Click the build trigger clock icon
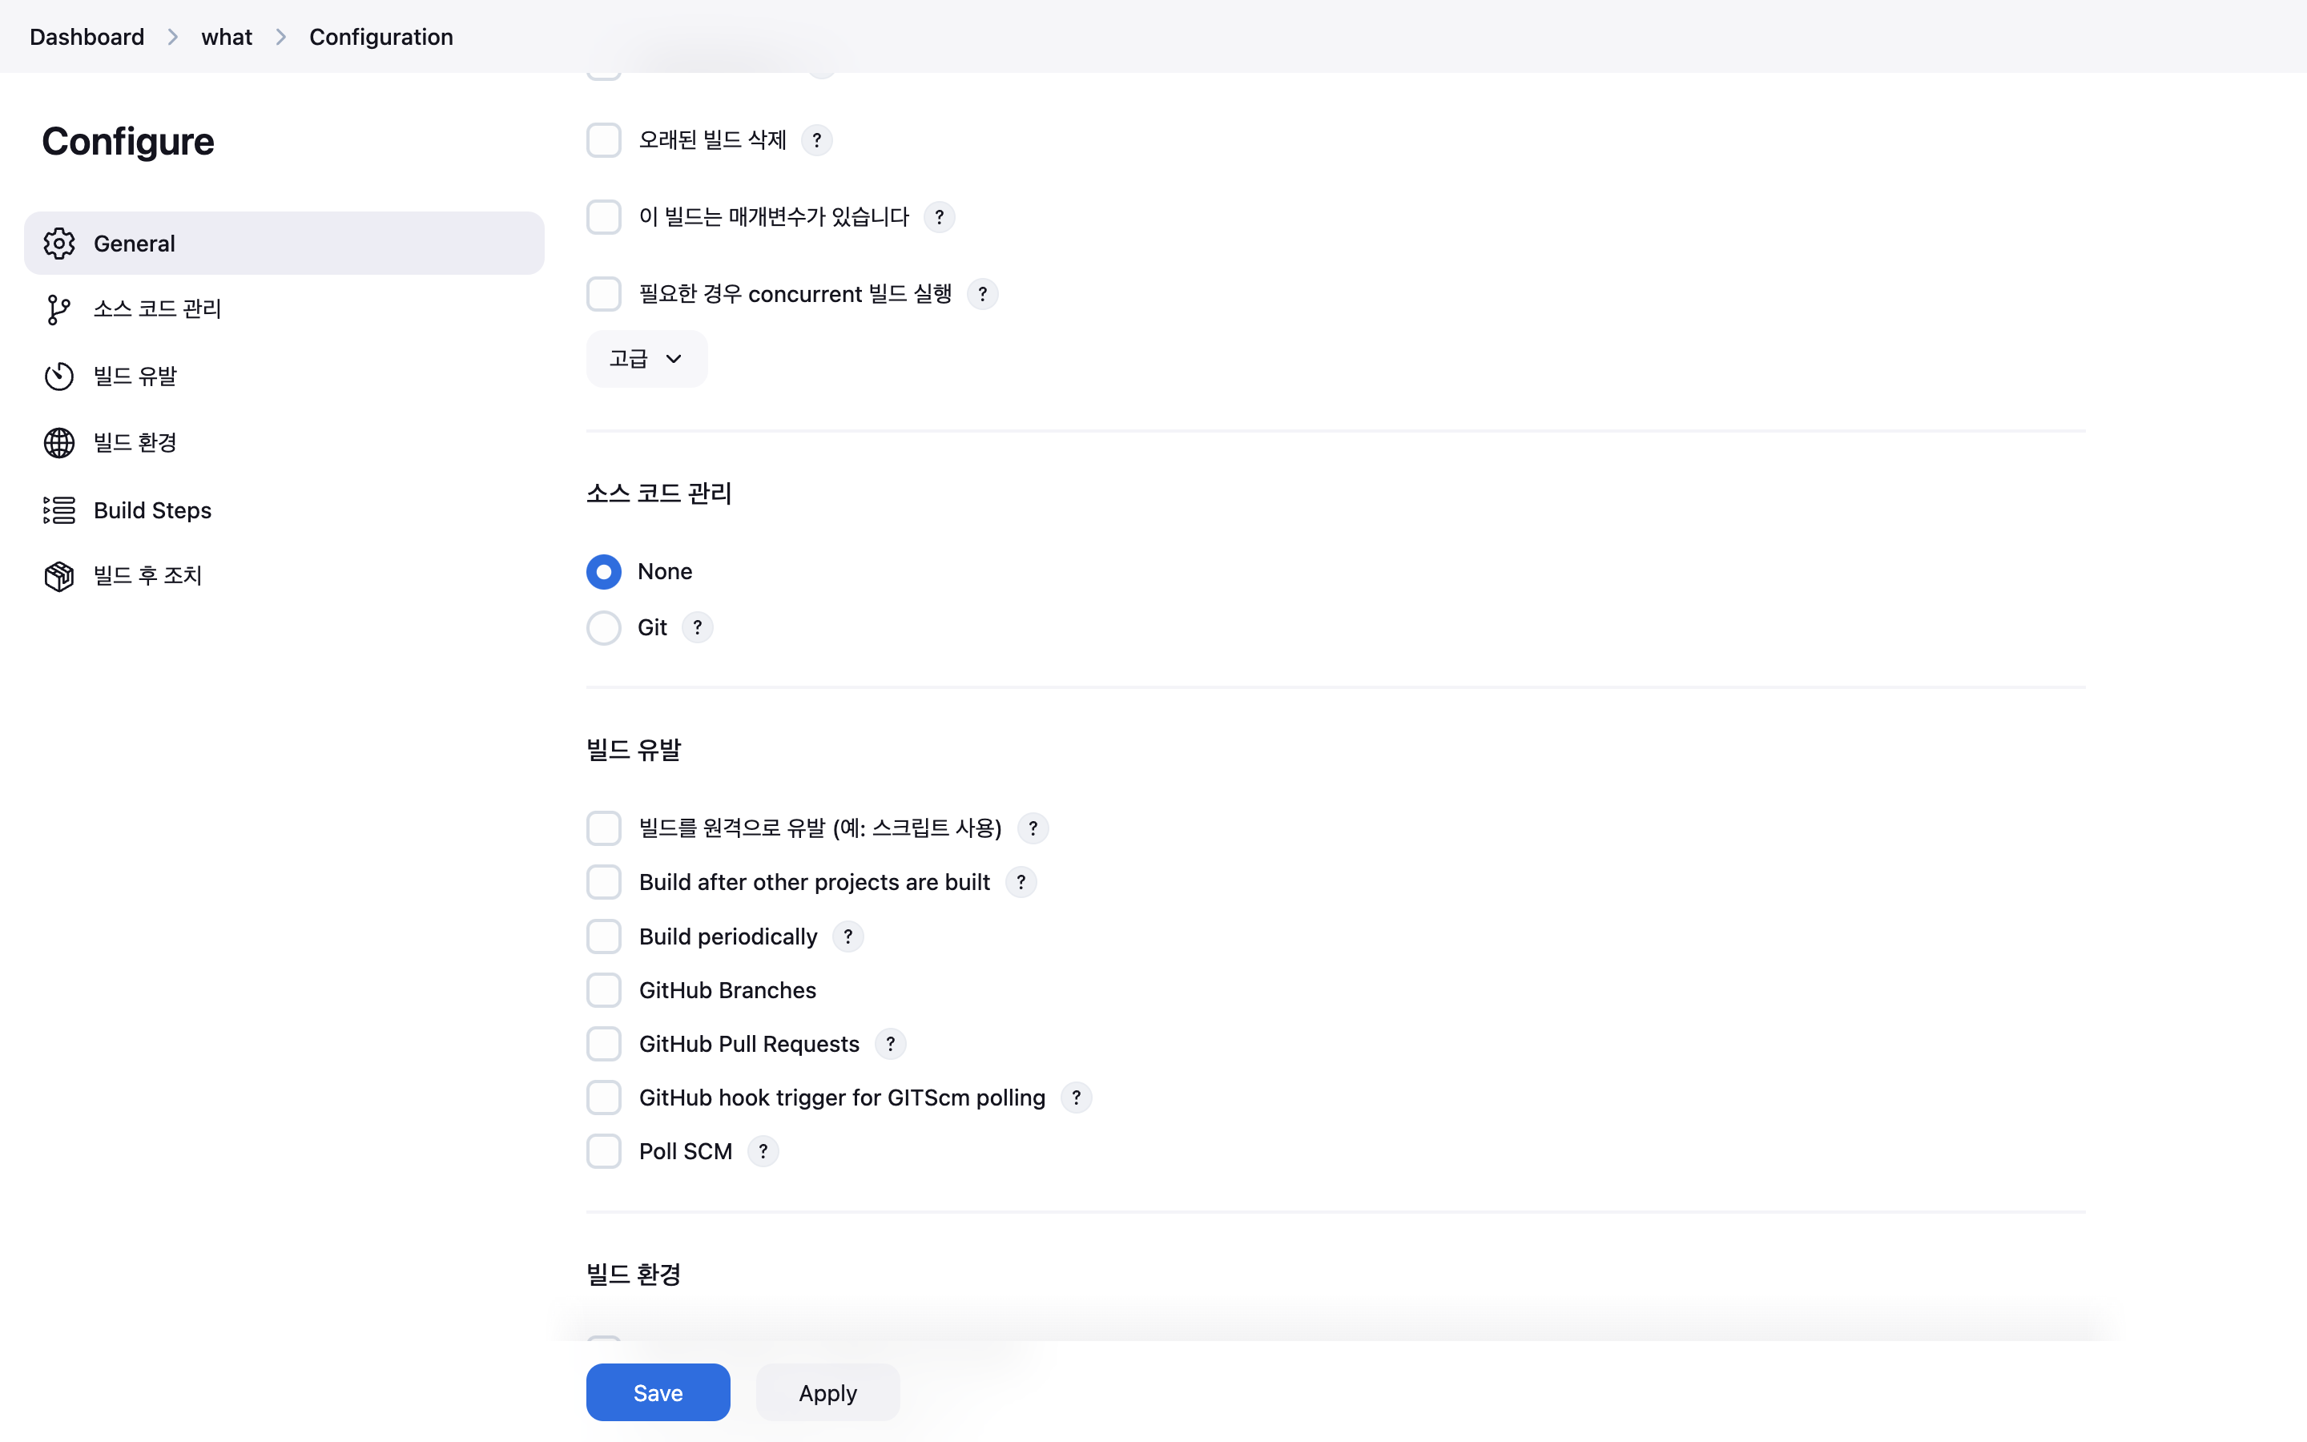The image size is (2307, 1442). click(59, 376)
